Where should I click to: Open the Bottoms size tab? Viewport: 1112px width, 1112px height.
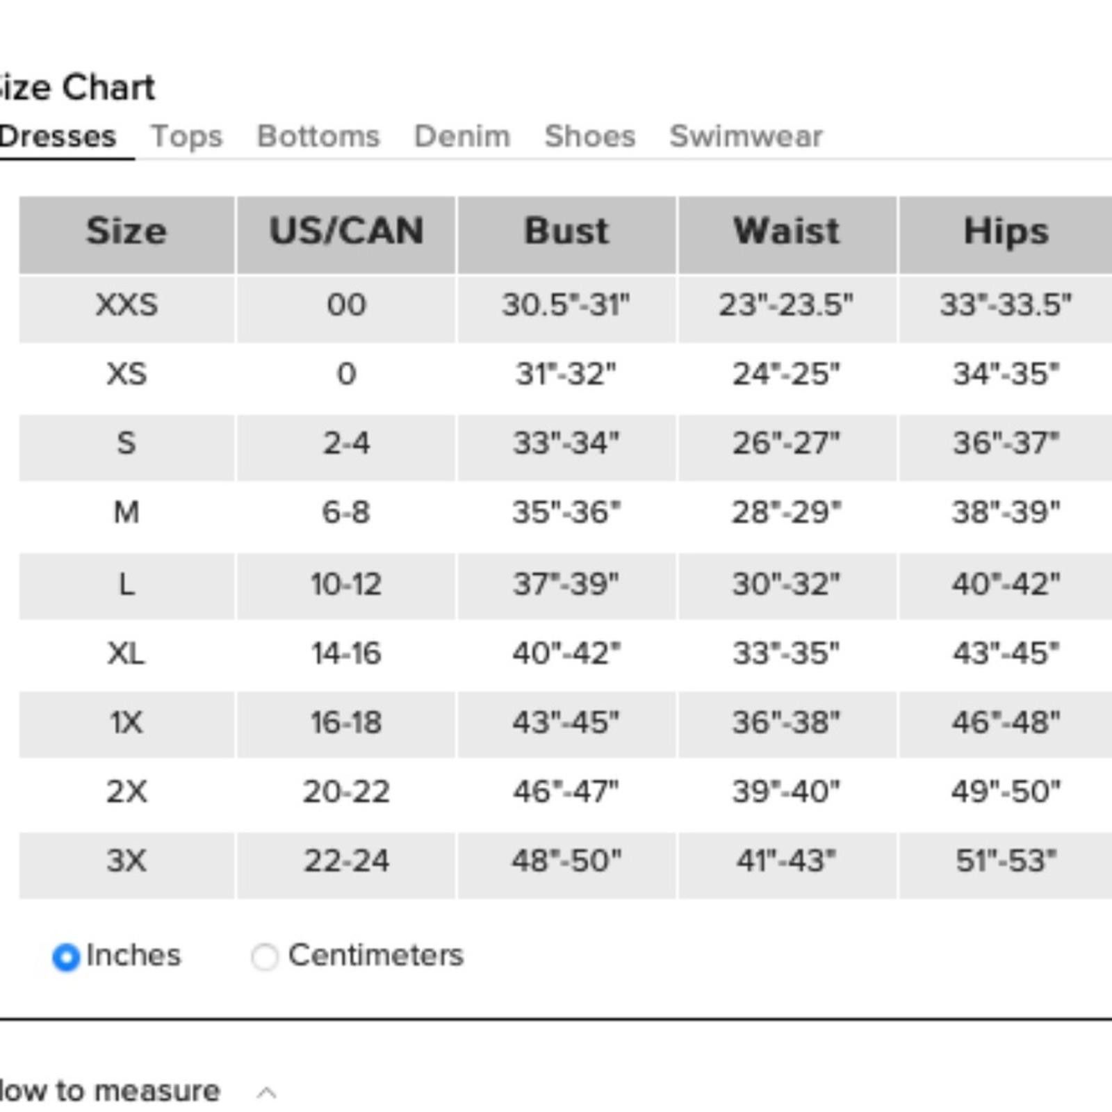pyautogui.click(x=318, y=136)
